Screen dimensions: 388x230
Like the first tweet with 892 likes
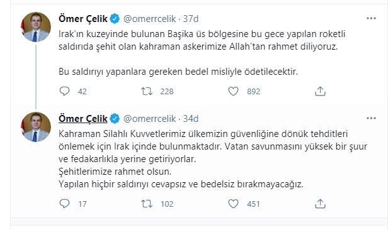point(233,91)
